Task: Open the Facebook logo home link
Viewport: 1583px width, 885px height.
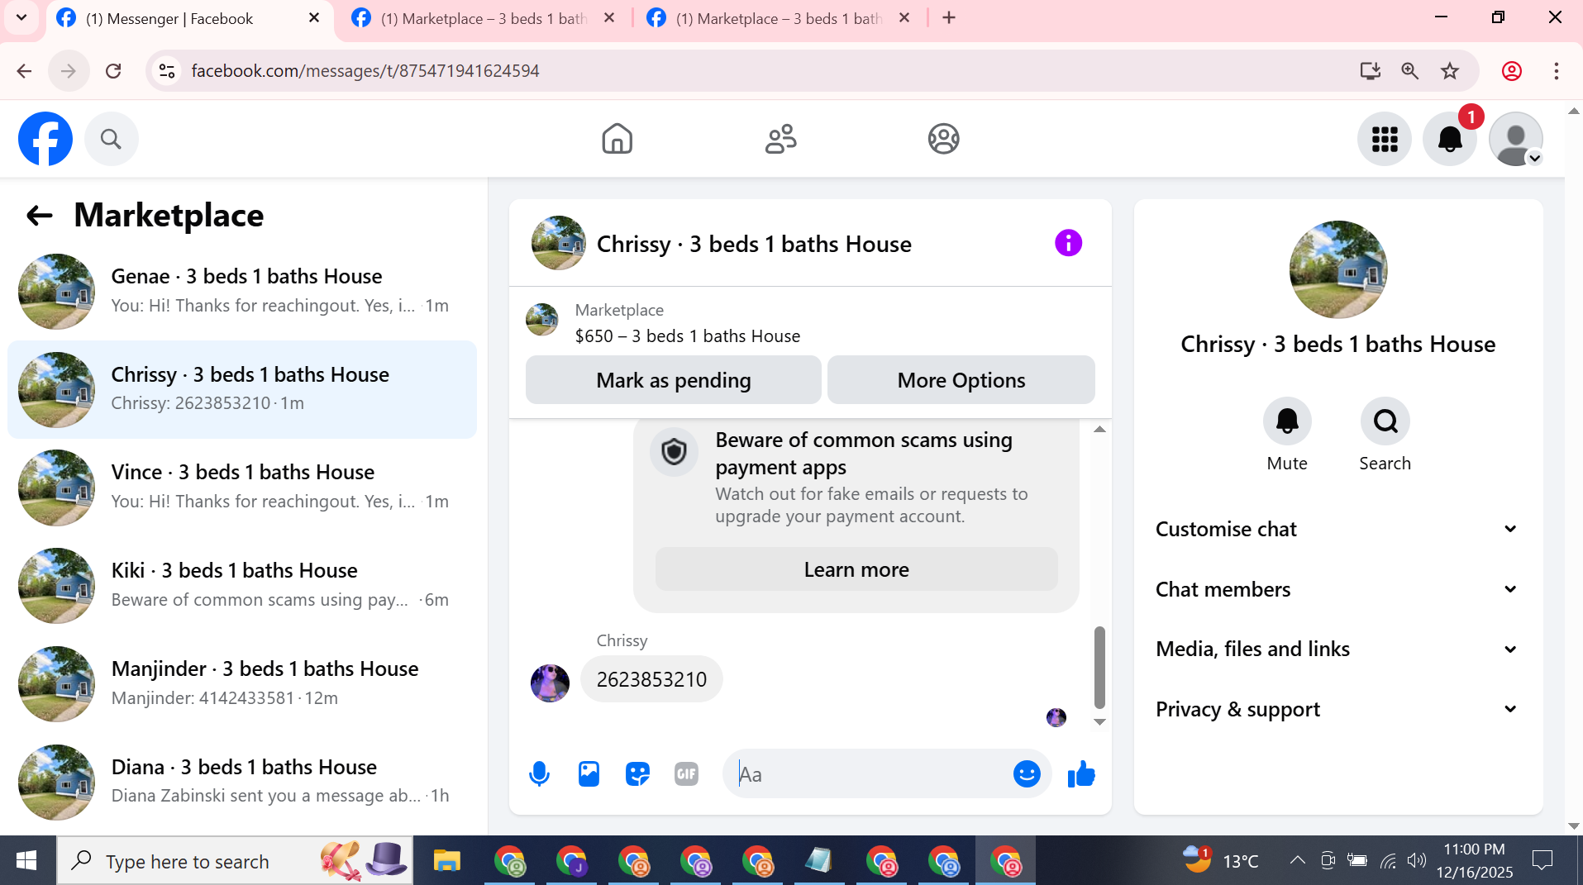Action: [x=45, y=139]
